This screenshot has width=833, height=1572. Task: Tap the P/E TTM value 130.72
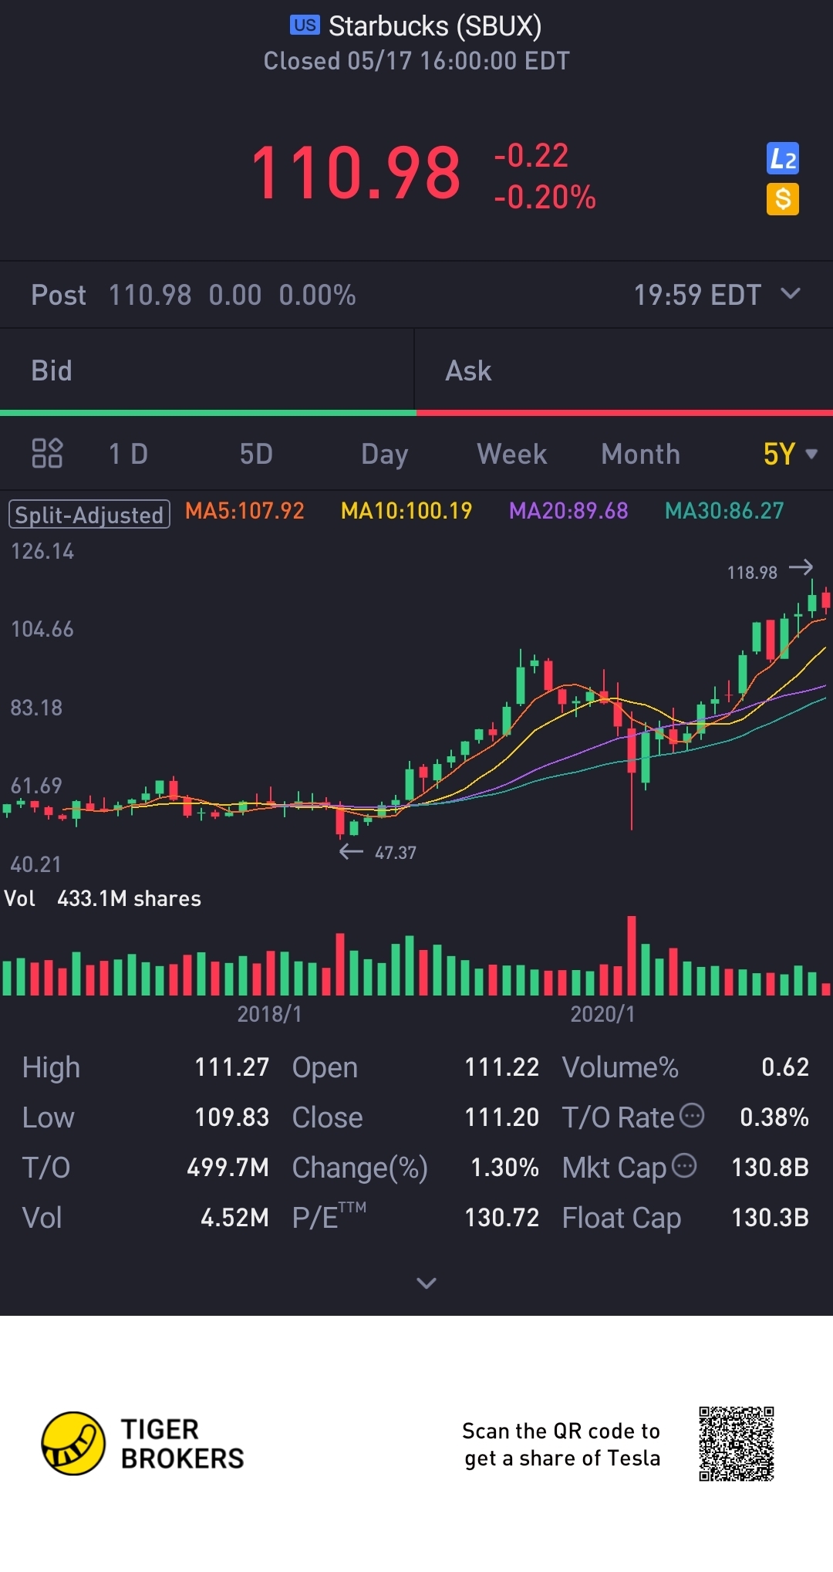pos(501,1218)
